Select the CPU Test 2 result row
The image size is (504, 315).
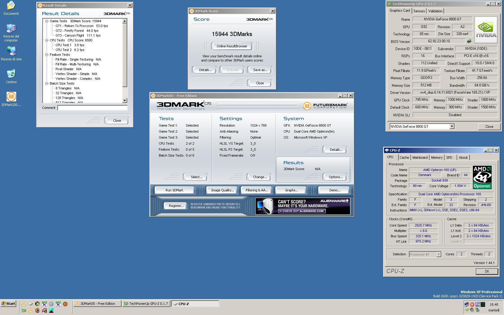(x=70, y=50)
